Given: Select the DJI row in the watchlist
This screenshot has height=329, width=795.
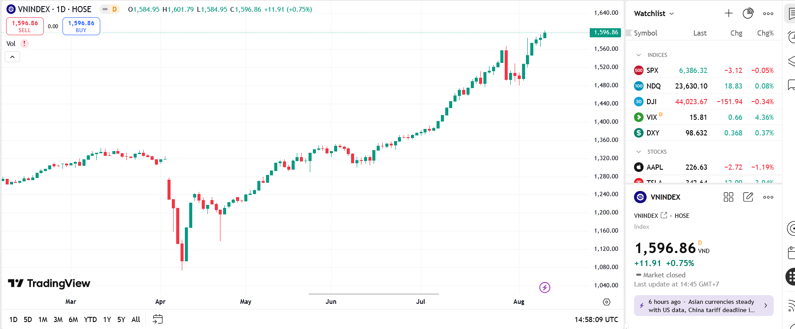Looking at the screenshot, I should click(704, 102).
